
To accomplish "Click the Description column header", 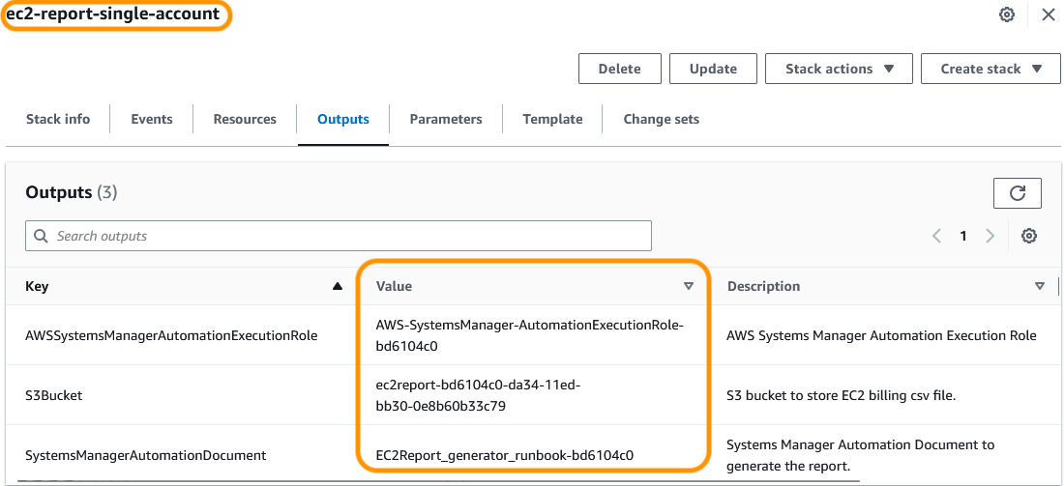I will (763, 287).
